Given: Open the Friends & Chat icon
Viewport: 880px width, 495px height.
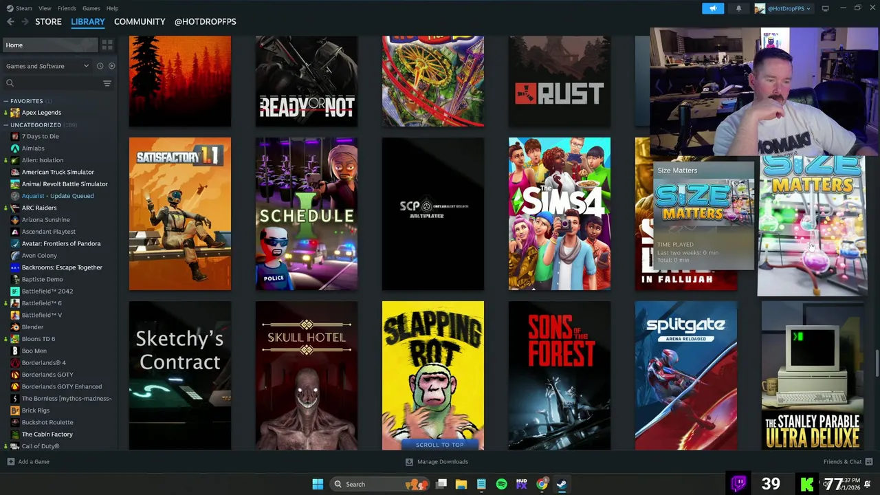Looking at the screenshot, I should 869,462.
